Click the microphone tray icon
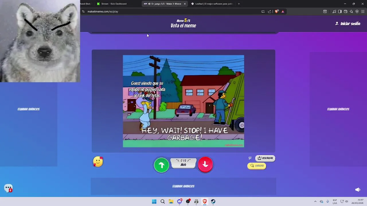Image resolution: width=367 pixels, height=206 pixels. 327,201
